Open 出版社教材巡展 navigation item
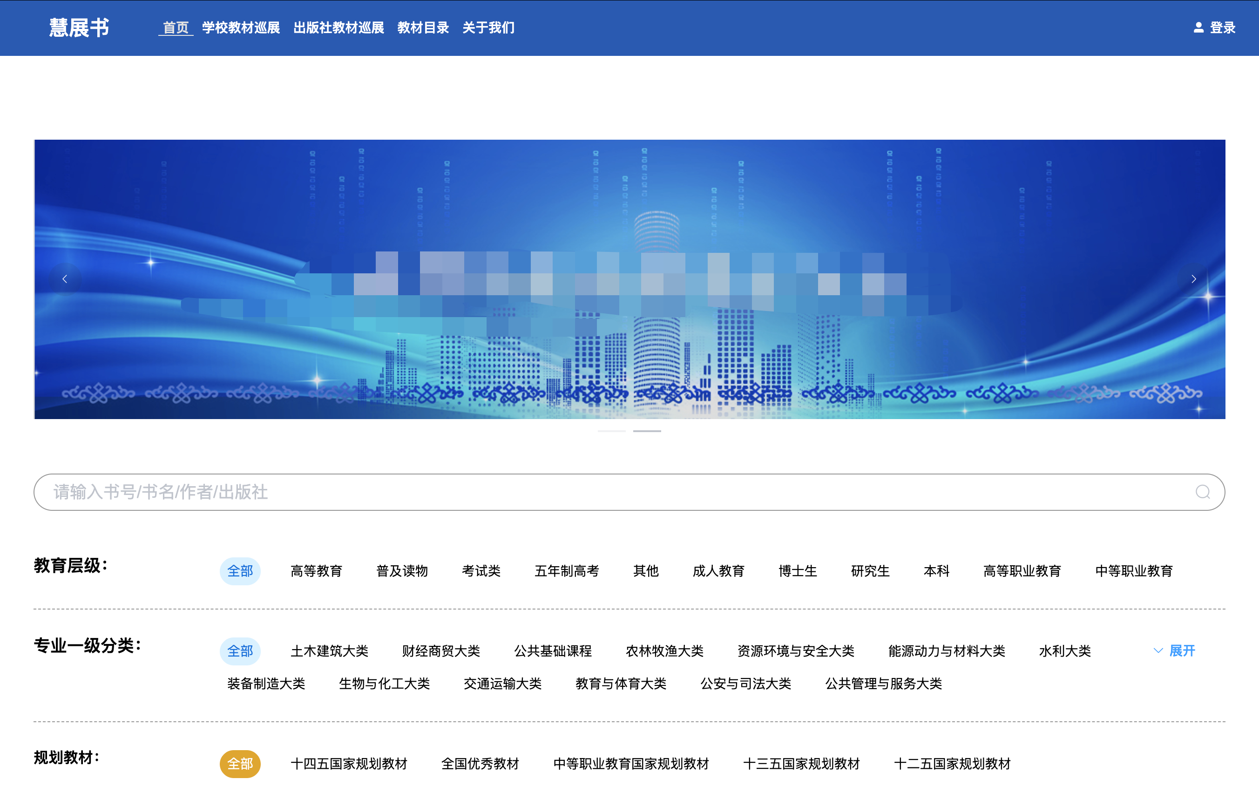 [x=338, y=27]
